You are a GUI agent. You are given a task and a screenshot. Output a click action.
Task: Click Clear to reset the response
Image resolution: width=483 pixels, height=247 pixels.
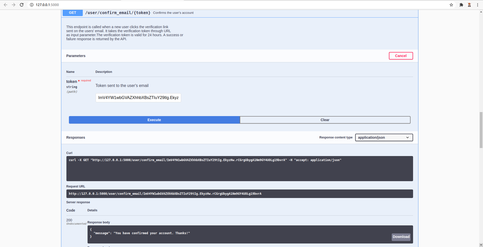click(x=325, y=120)
